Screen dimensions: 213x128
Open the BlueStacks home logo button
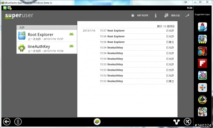pyautogui.click(x=97, y=121)
